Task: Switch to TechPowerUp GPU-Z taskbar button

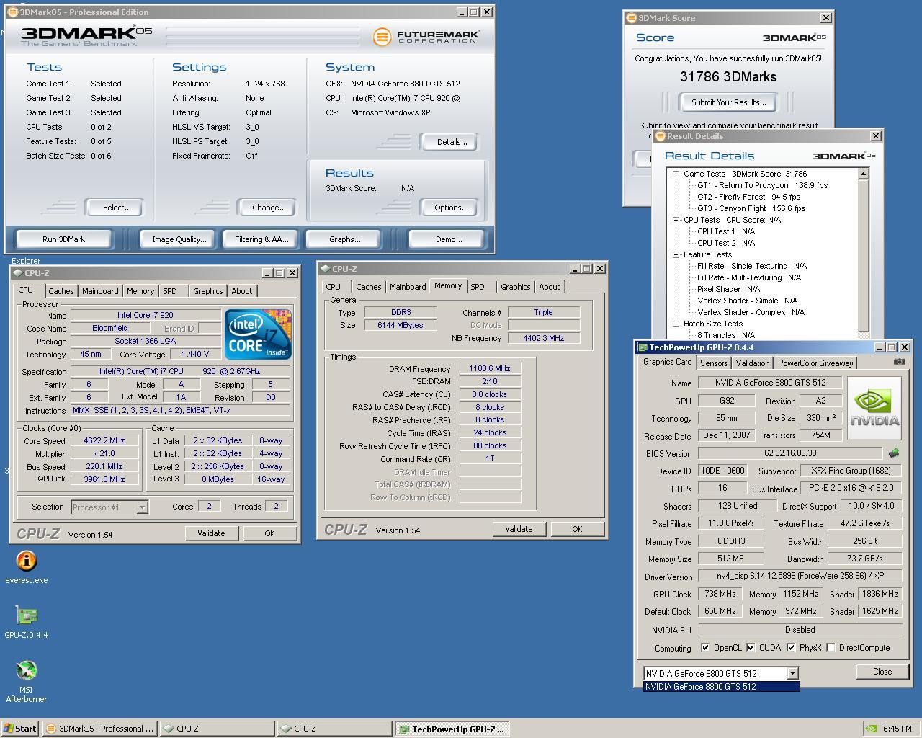Action: (x=451, y=729)
